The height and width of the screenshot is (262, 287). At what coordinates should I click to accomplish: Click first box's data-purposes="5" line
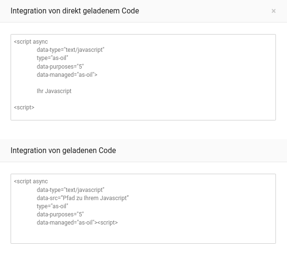pos(60,66)
